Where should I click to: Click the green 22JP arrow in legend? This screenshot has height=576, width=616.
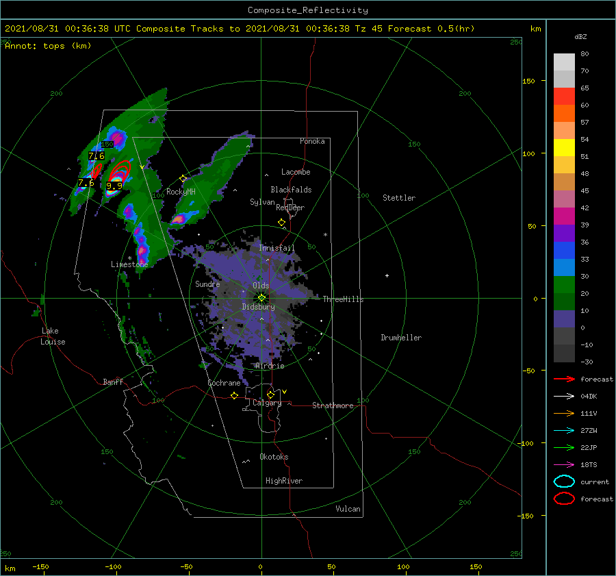pos(564,447)
